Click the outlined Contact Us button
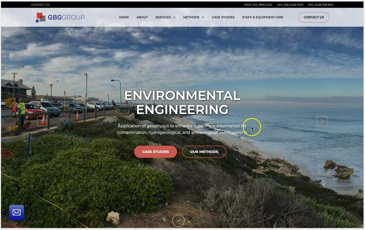 pos(314,17)
